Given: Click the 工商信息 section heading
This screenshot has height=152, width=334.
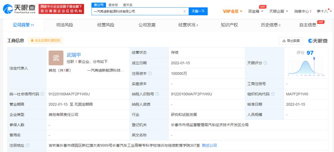Looking at the screenshot, I should click(16, 41).
